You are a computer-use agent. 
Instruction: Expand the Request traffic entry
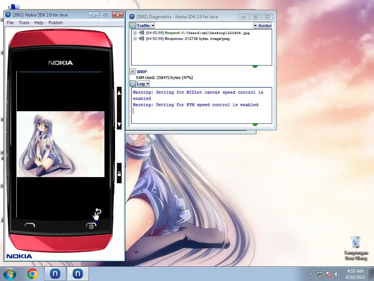click(135, 33)
